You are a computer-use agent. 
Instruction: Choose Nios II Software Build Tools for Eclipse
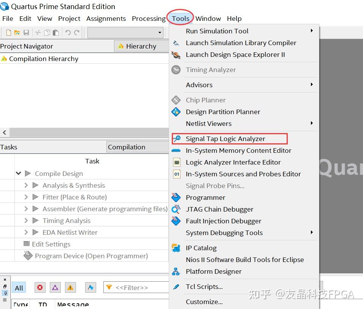pyautogui.click(x=244, y=260)
